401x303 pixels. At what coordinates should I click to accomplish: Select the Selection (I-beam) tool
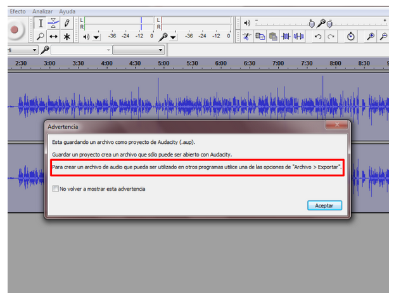(x=41, y=23)
